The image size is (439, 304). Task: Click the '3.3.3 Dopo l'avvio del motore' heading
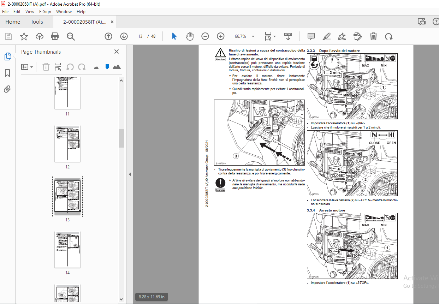click(x=333, y=50)
